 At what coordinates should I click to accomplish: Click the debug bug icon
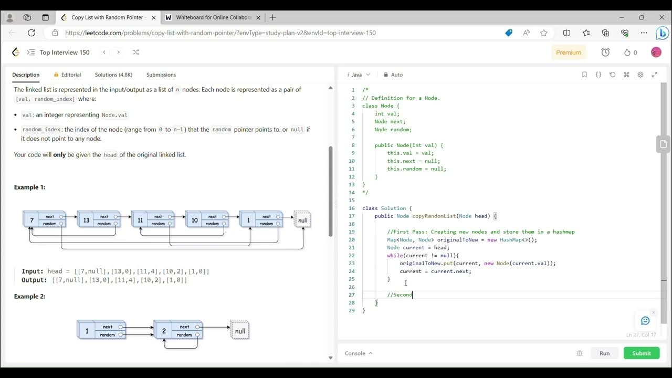[580, 353]
